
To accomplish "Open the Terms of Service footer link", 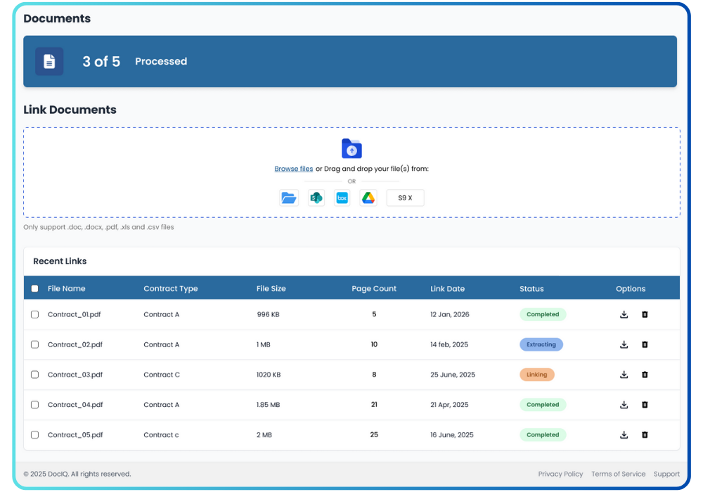I will [618, 474].
